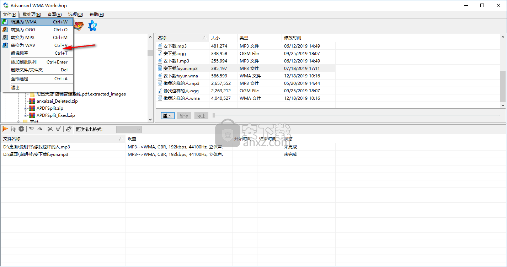Choose 编辑标签 from the File menu
Image resolution: width=507 pixels, height=267 pixels.
37,53
